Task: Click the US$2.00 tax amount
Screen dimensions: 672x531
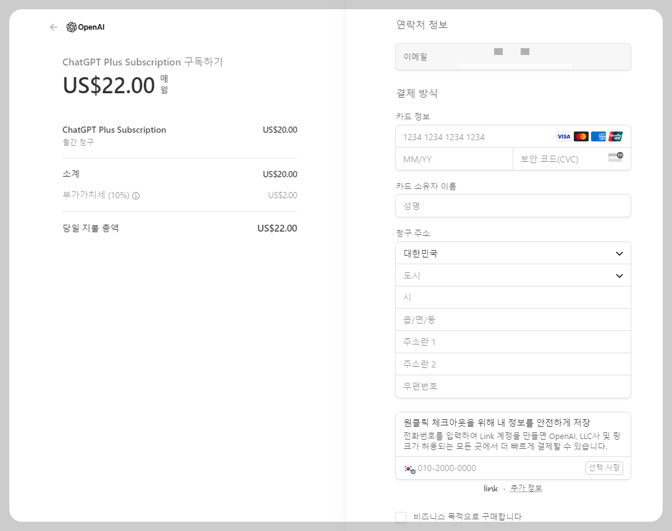Action: (x=282, y=196)
